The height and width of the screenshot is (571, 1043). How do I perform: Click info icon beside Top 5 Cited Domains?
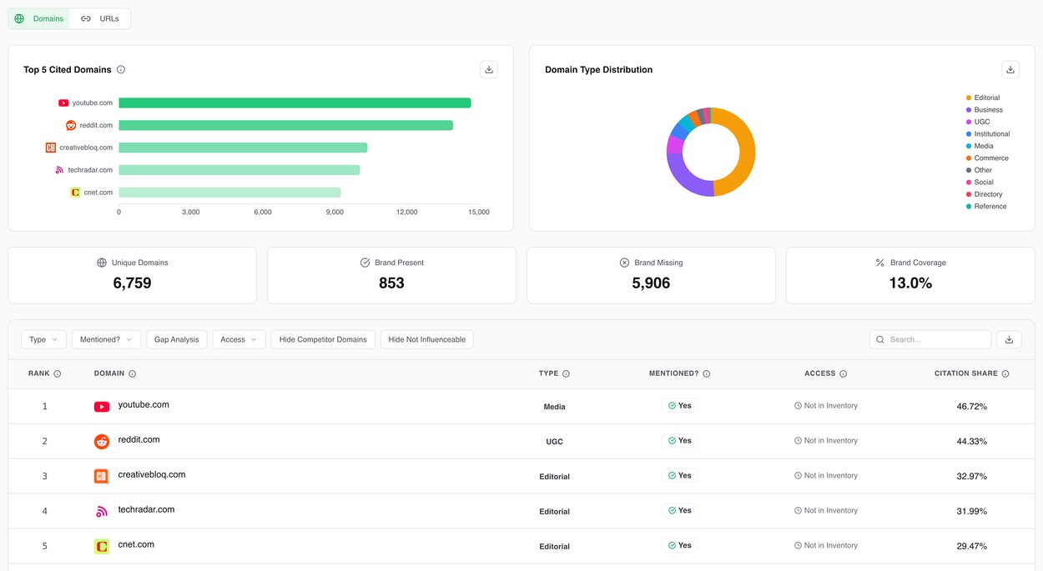121,70
